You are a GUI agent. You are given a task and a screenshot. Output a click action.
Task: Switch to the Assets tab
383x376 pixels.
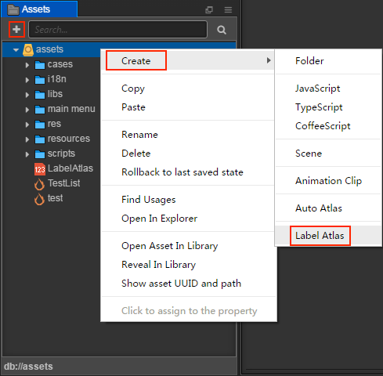point(39,9)
